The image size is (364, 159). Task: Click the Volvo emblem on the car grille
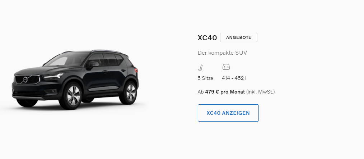coord(25,79)
